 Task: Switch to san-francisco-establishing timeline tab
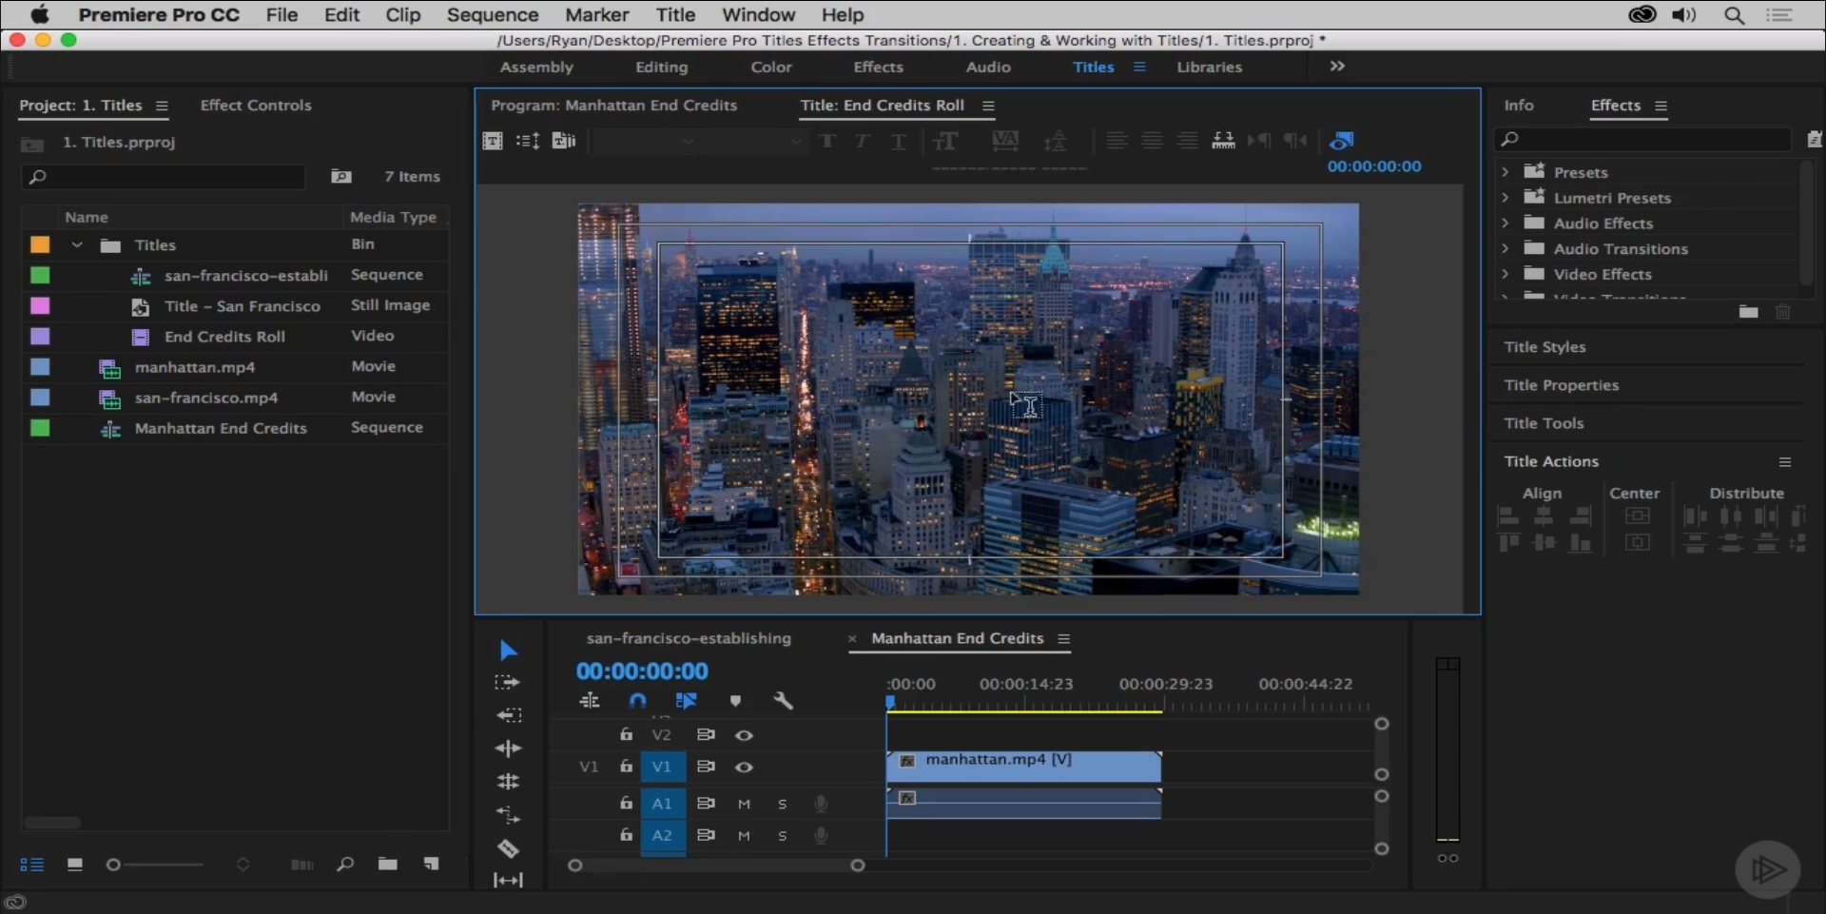click(x=689, y=638)
